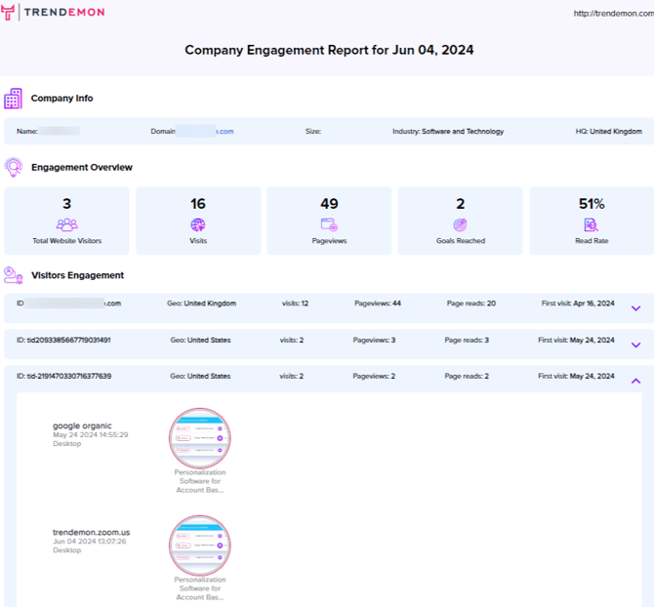
Task: Click the trendemon.zoom.us page thumbnail
Action: (199, 545)
